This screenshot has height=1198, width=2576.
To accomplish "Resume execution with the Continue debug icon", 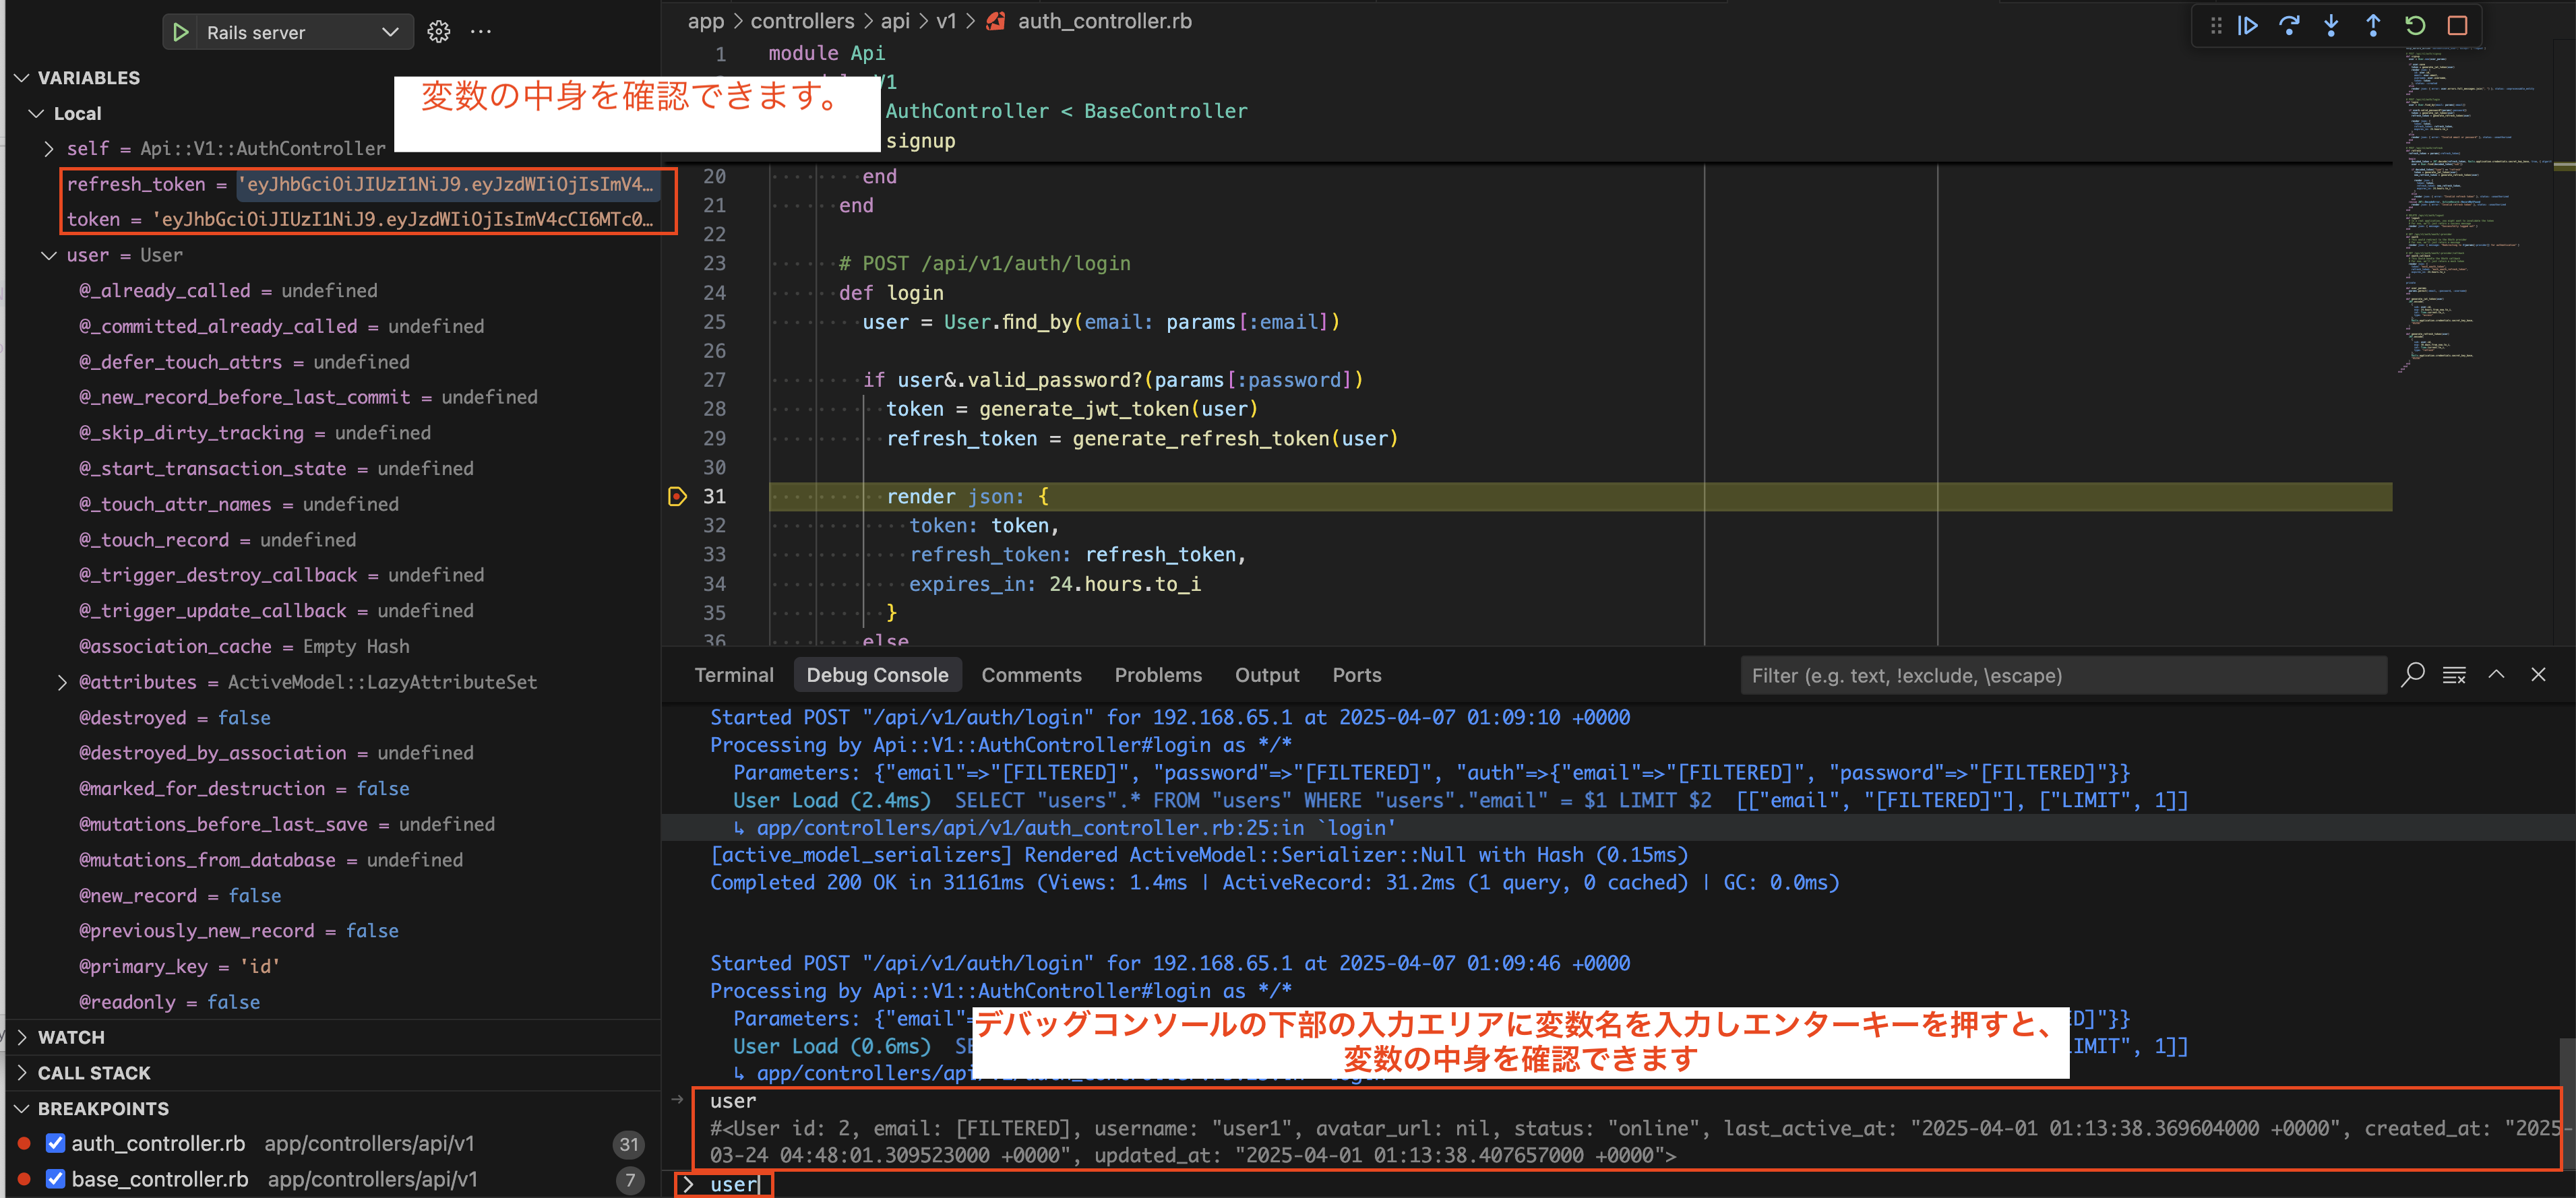I will point(2248,25).
